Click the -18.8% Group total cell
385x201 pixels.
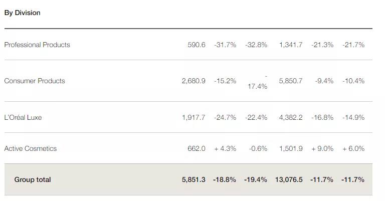pos(225,179)
